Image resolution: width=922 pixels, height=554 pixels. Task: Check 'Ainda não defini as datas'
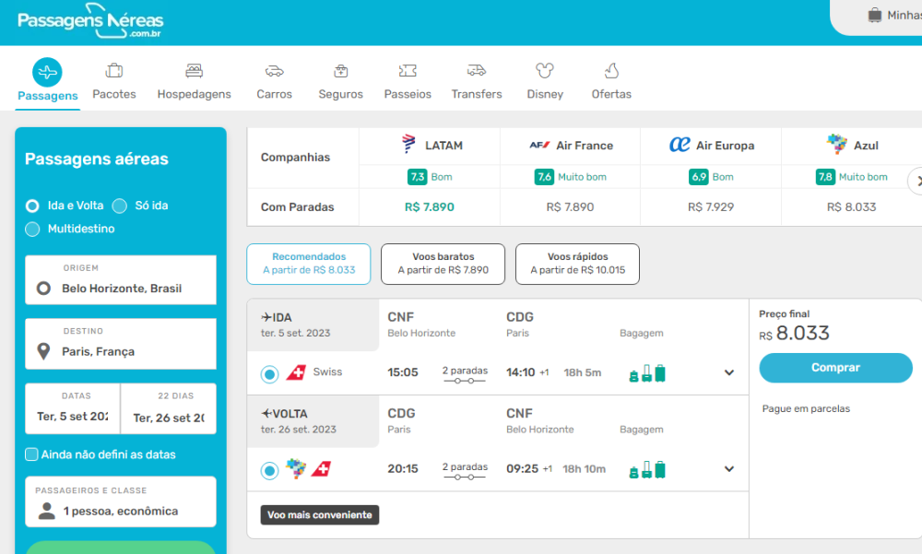(x=32, y=454)
